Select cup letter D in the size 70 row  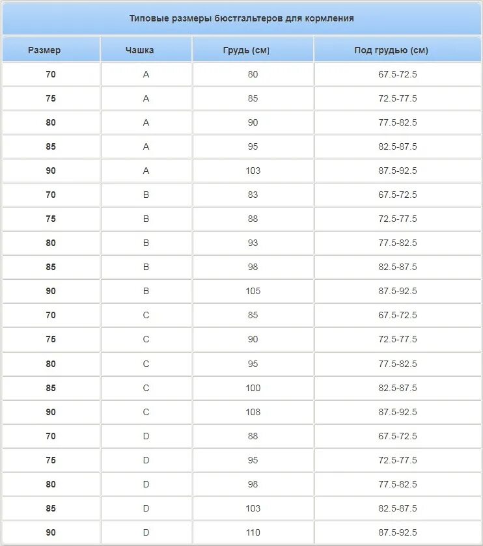pos(146,436)
